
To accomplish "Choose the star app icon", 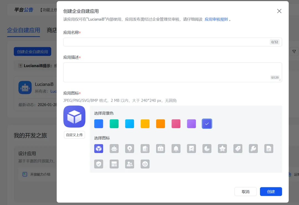I will coord(222,148).
